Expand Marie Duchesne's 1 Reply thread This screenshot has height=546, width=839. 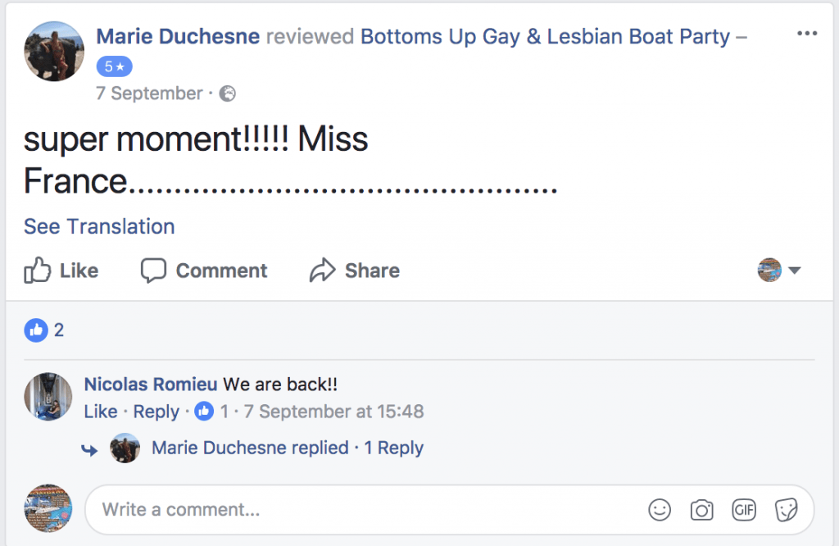[394, 448]
